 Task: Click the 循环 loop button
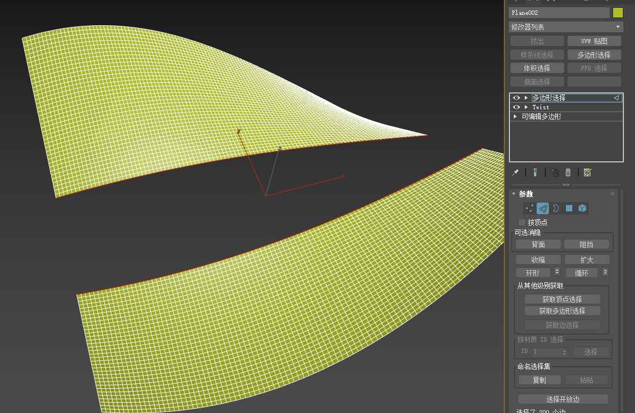point(582,273)
